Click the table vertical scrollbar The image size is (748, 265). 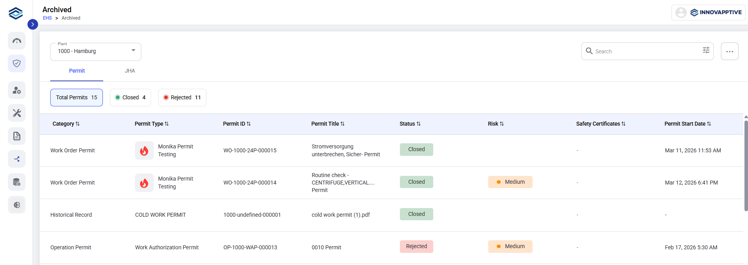[746, 166]
